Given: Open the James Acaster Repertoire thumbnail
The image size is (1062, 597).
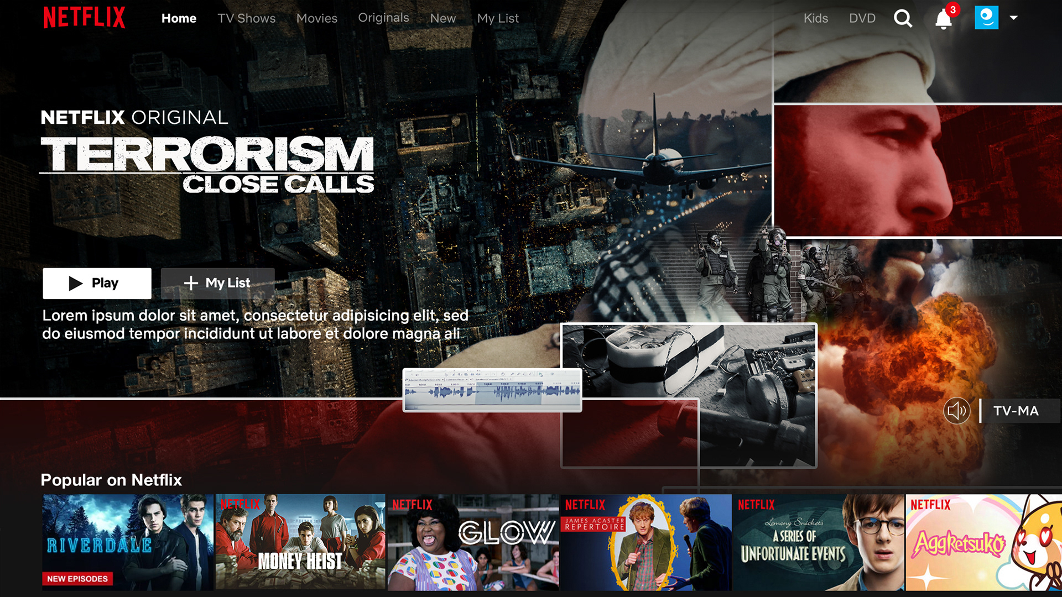Looking at the screenshot, I should click(646, 542).
